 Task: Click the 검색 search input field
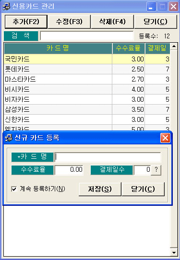click(86, 36)
